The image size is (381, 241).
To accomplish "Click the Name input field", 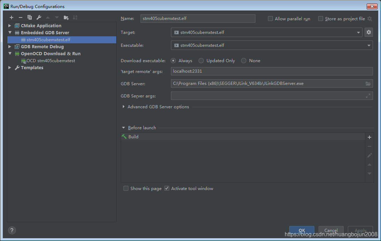I will [x=197, y=19].
